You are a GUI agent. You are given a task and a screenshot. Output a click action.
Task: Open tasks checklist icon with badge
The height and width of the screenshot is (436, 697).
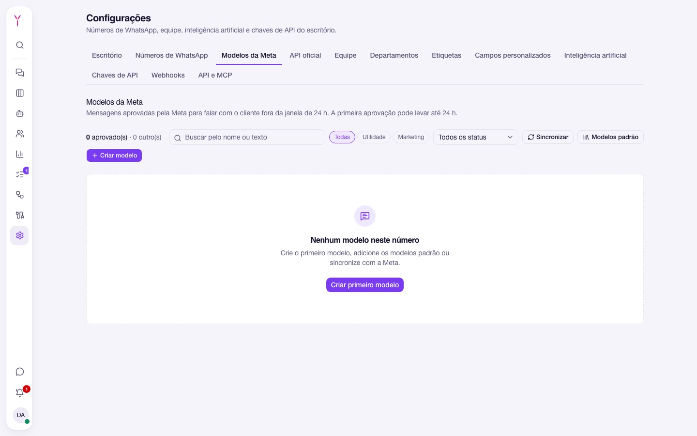click(20, 174)
